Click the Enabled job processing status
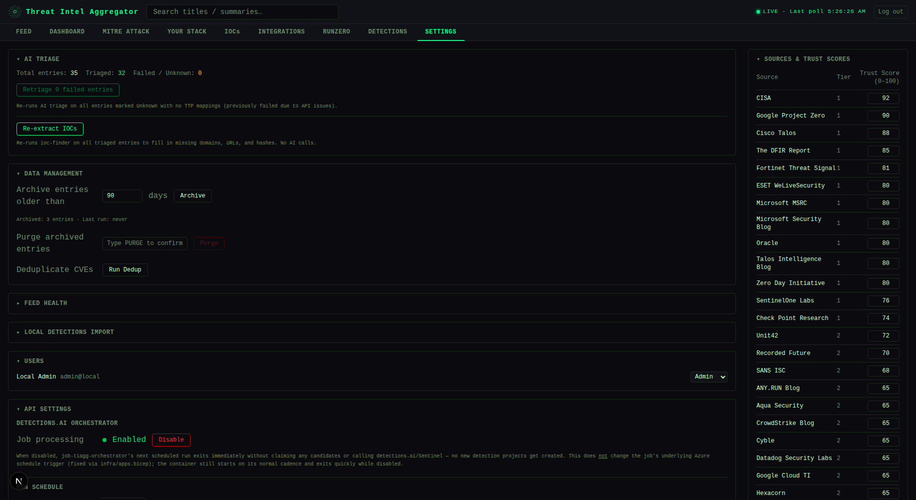This screenshot has width=916, height=500. (x=124, y=440)
